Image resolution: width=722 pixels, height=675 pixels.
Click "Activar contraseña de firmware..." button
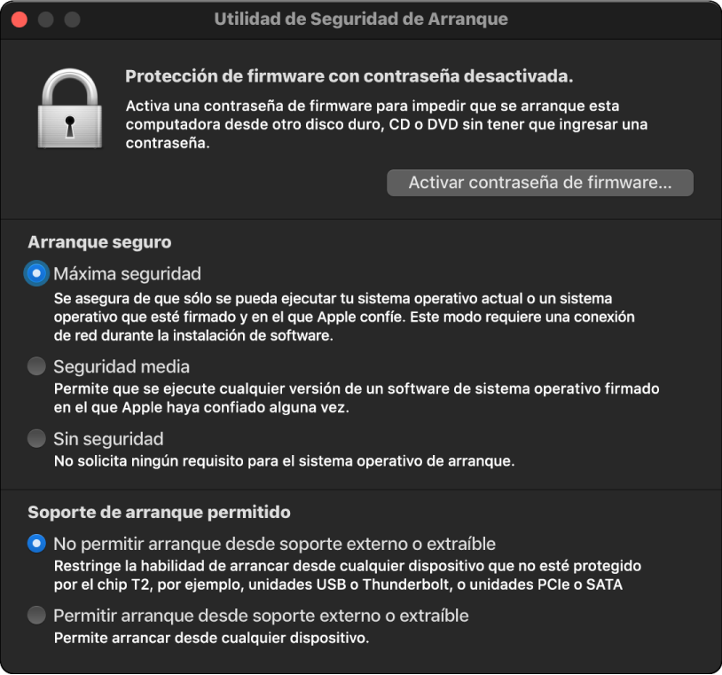pyautogui.click(x=540, y=183)
